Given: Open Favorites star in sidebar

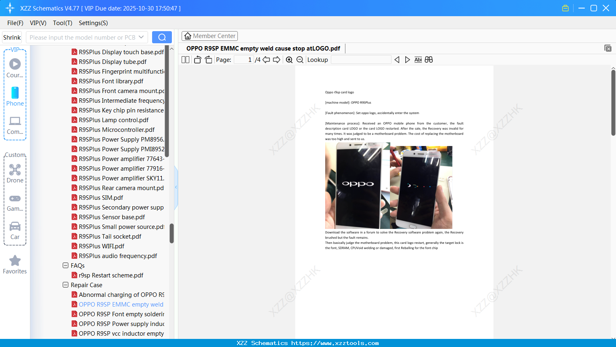Looking at the screenshot, I should pyautogui.click(x=15, y=264).
